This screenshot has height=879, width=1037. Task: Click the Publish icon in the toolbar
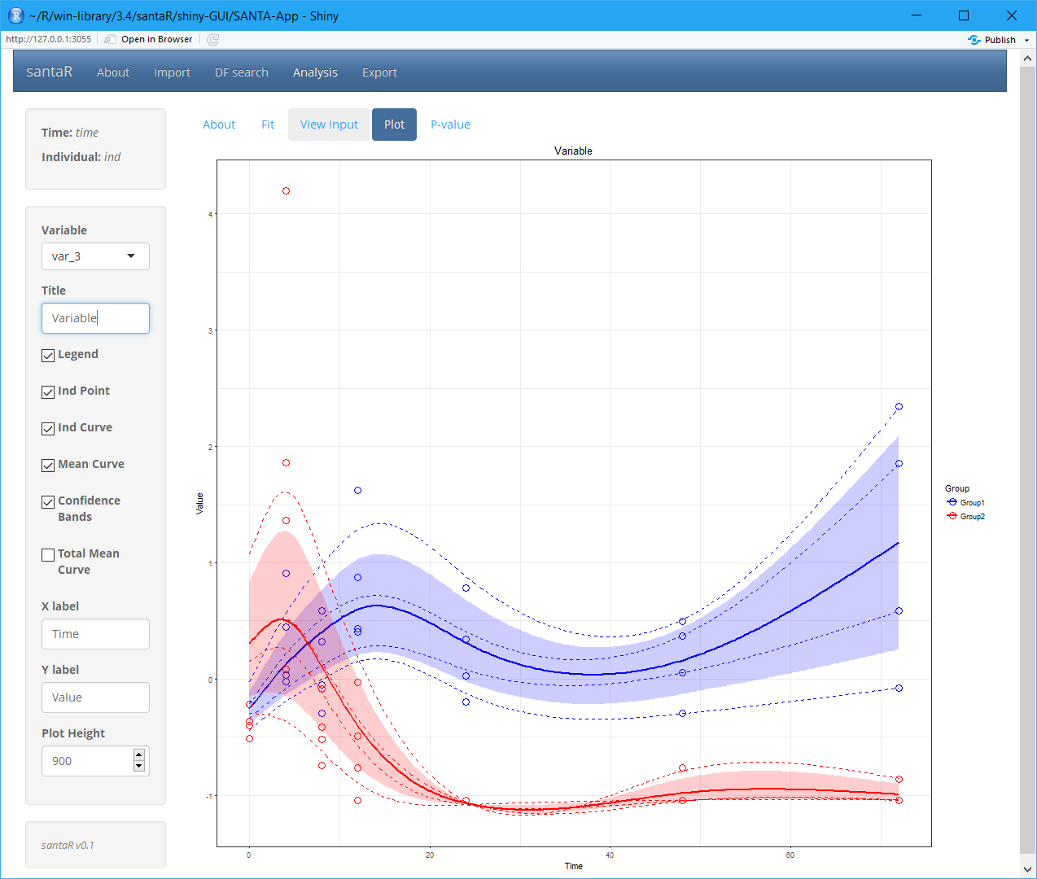click(974, 39)
